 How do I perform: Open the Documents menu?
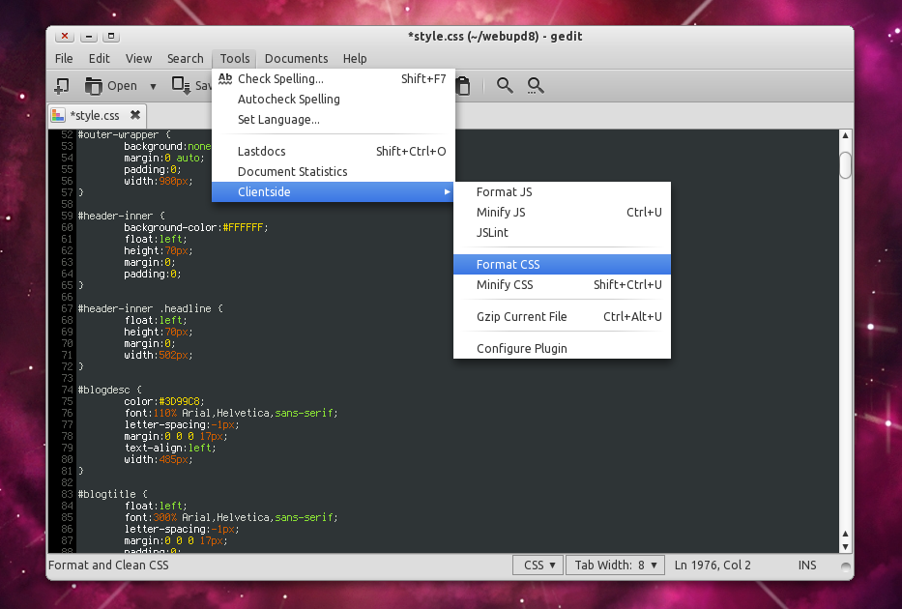click(296, 59)
